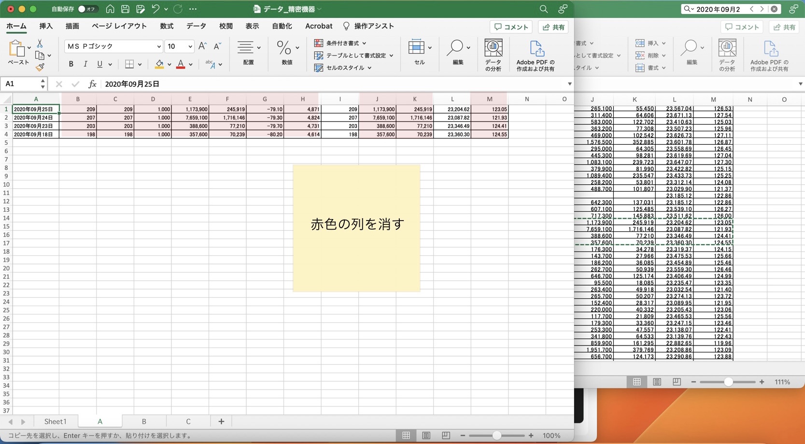This screenshot has width=805, height=444.
Task: Switch to Sheet1 sheet tab
Action: coord(56,421)
